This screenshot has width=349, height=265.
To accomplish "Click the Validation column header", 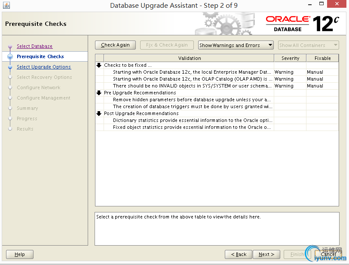I will point(189,58).
